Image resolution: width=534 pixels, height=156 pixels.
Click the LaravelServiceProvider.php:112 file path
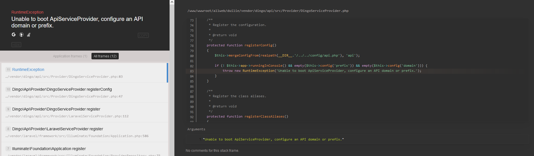pyautogui.click(x=67, y=116)
